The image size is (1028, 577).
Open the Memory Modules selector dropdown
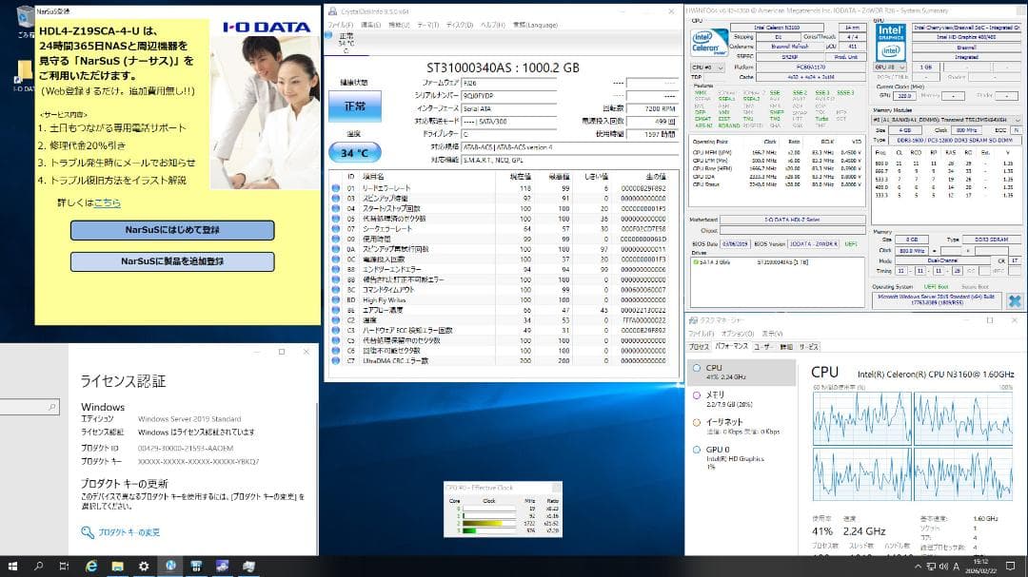pos(946,121)
